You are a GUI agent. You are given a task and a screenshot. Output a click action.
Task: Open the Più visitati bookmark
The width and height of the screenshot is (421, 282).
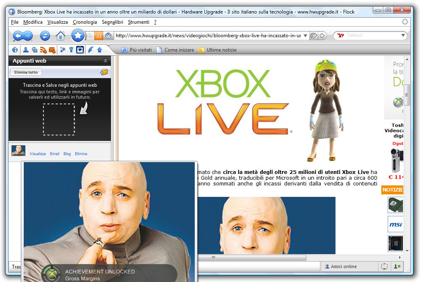point(136,50)
